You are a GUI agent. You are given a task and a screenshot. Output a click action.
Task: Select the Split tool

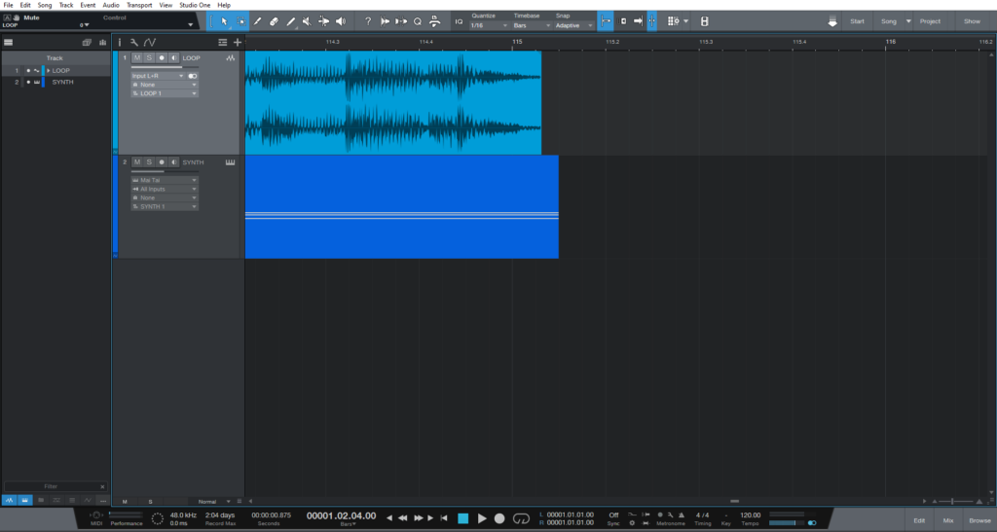[x=257, y=21]
